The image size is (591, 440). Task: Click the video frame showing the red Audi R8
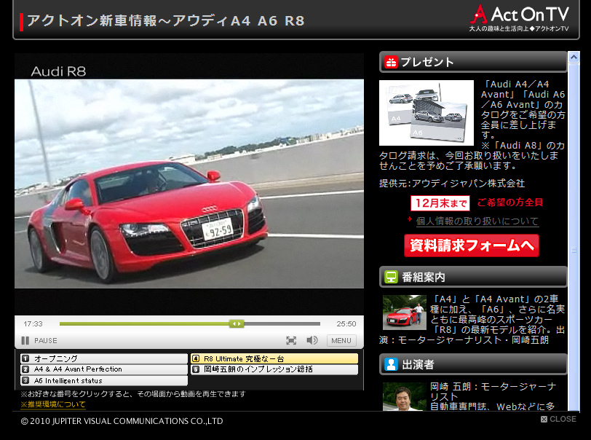pyautogui.click(x=189, y=184)
